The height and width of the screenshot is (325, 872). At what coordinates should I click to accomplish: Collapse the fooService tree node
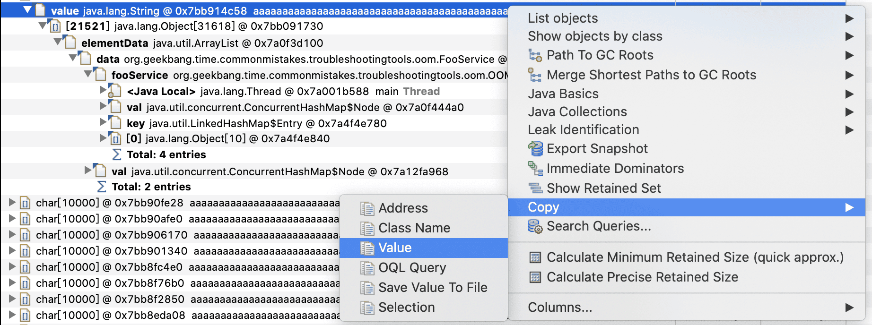click(88, 74)
